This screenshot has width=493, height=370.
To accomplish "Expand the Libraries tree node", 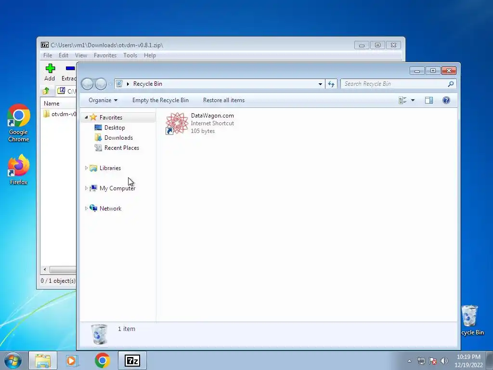I will tap(86, 168).
